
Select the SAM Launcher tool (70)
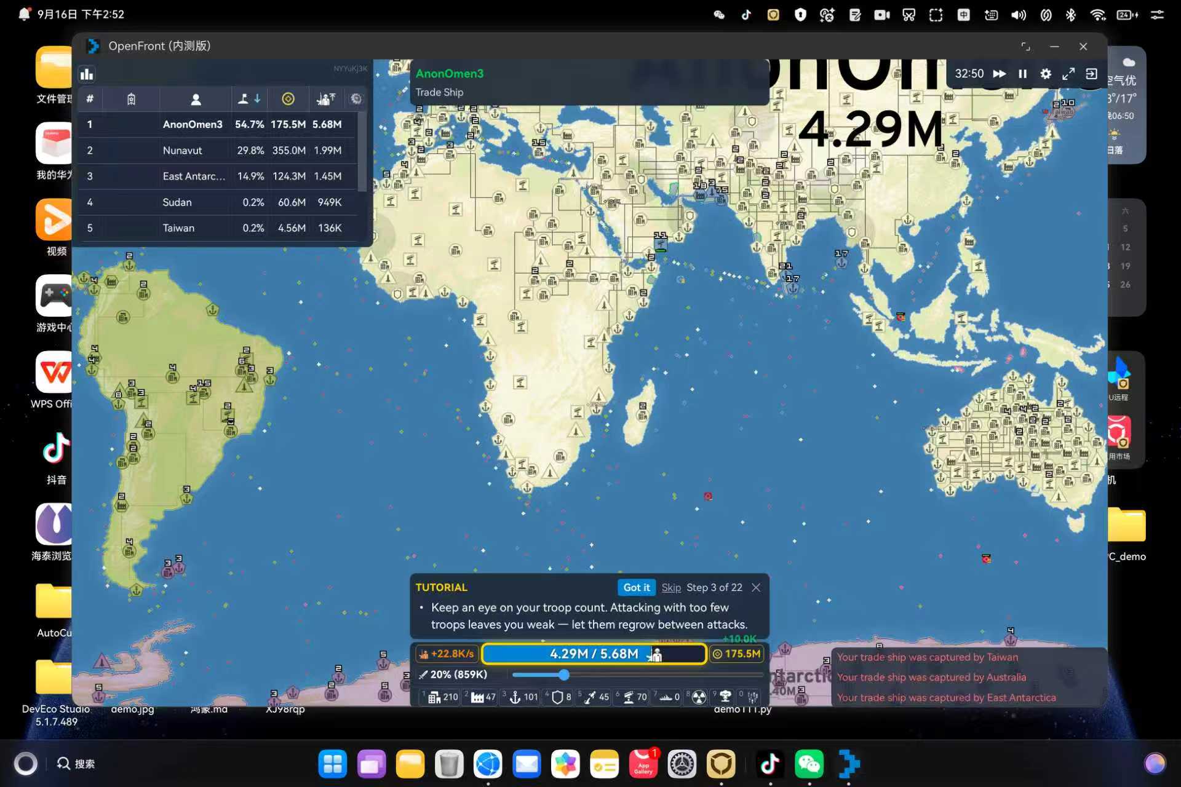tap(632, 697)
